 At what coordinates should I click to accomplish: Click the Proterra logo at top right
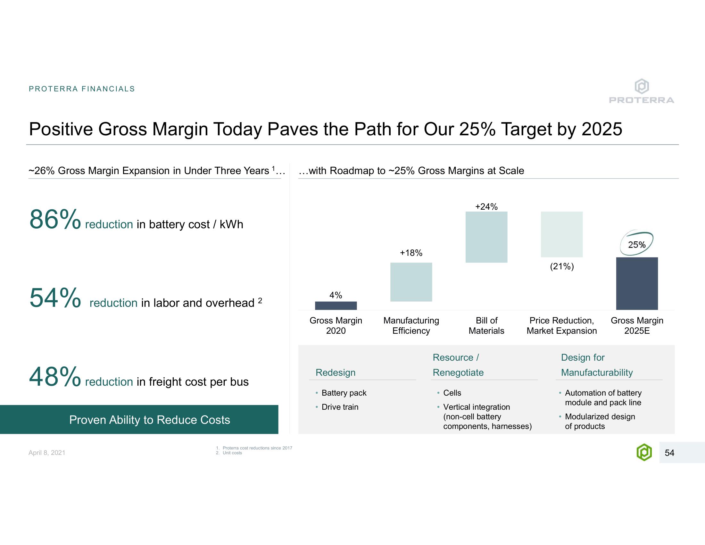click(x=642, y=91)
